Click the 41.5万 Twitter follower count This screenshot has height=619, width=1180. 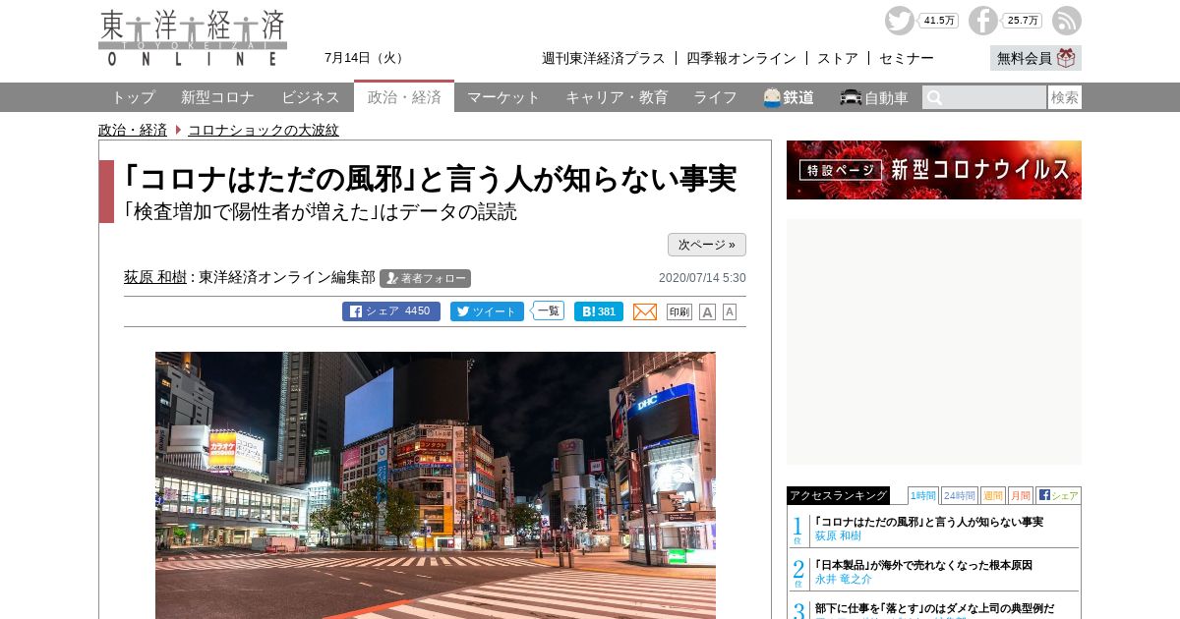click(939, 21)
